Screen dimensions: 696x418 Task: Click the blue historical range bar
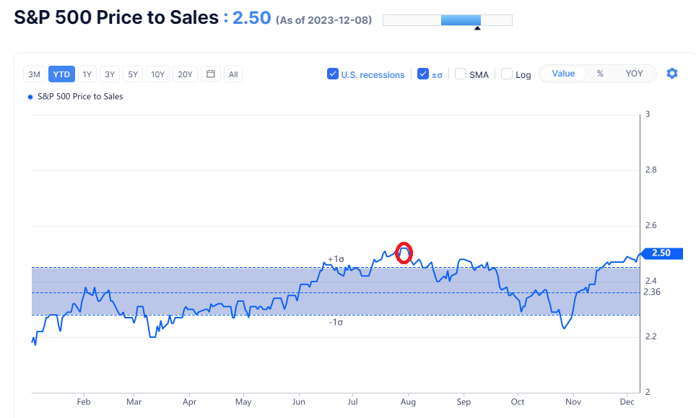coord(461,20)
